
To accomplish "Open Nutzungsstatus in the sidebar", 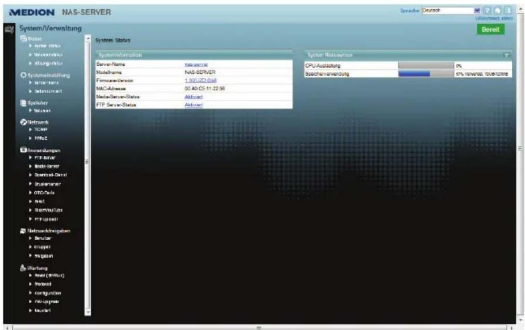I will point(49,63).
